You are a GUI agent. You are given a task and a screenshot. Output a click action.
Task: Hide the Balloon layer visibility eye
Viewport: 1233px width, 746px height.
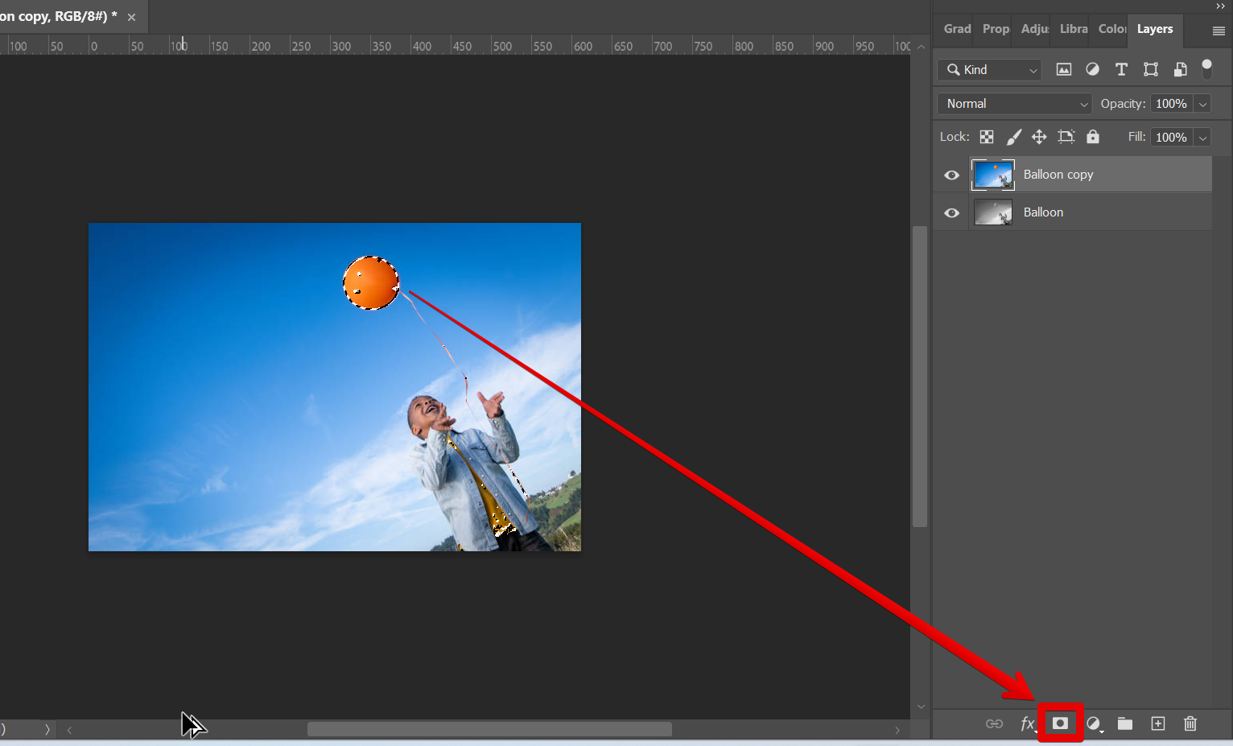click(x=951, y=212)
